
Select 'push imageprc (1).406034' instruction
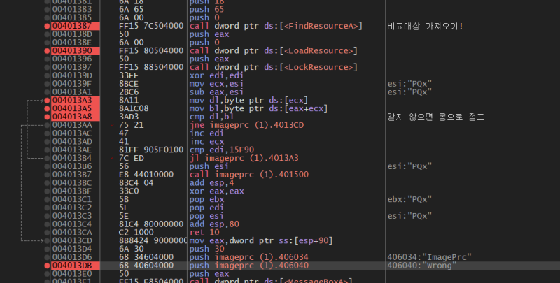pos(249,257)
